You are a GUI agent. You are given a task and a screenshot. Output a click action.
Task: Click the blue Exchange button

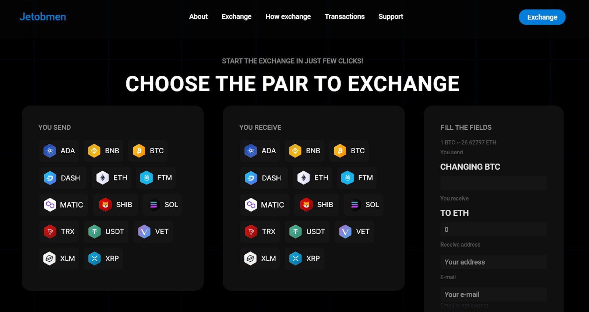click(x=542, y=17)
